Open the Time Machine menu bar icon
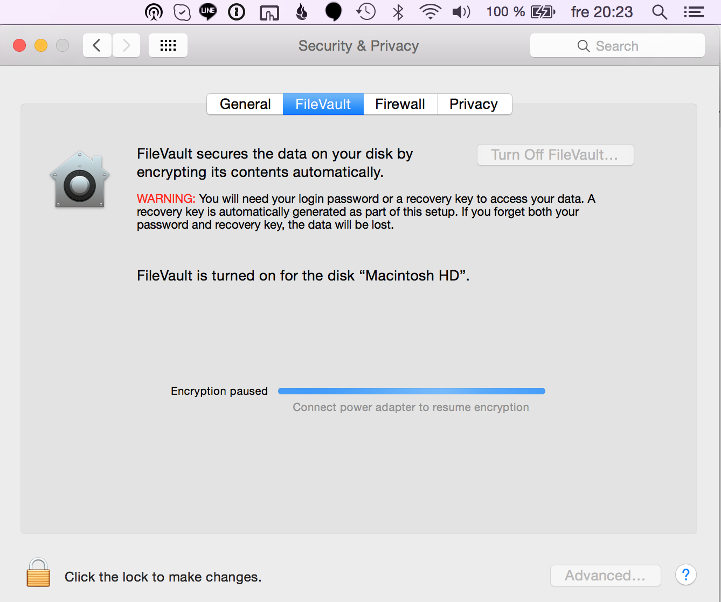 click(x=366, y=12)
